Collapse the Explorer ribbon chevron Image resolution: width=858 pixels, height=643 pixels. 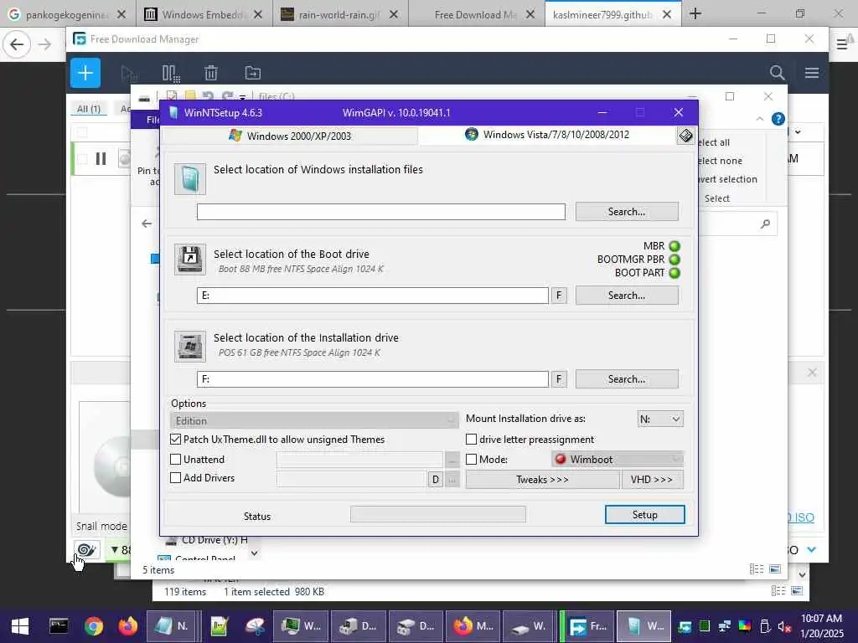[x=759, y=119]
